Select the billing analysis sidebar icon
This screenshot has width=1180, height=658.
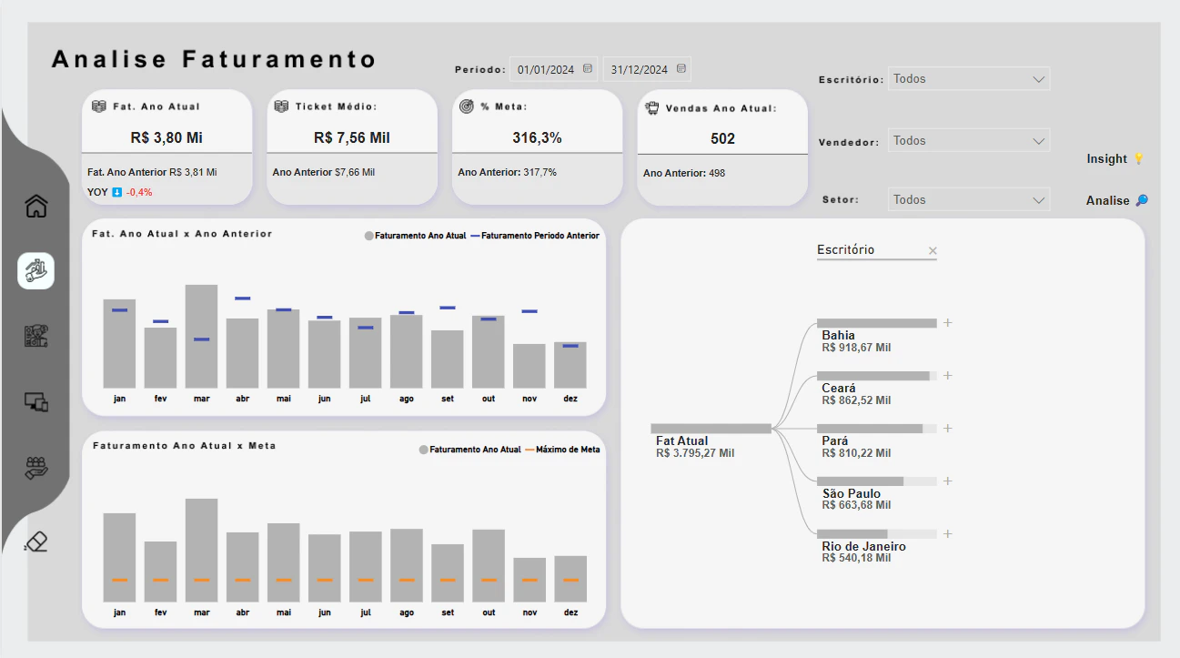pyautogui.click(x=35, y=270)
